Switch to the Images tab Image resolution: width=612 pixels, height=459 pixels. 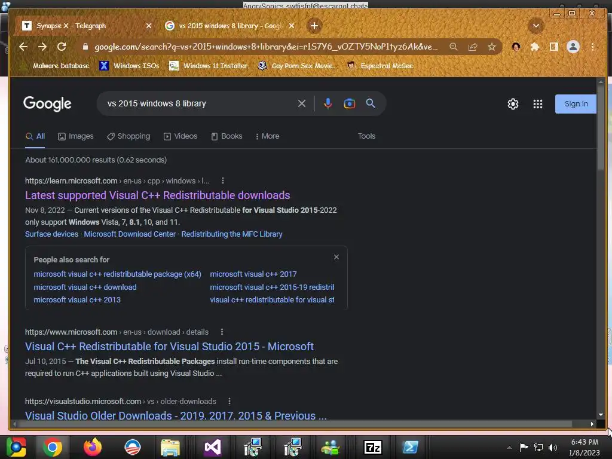point(76,136)
